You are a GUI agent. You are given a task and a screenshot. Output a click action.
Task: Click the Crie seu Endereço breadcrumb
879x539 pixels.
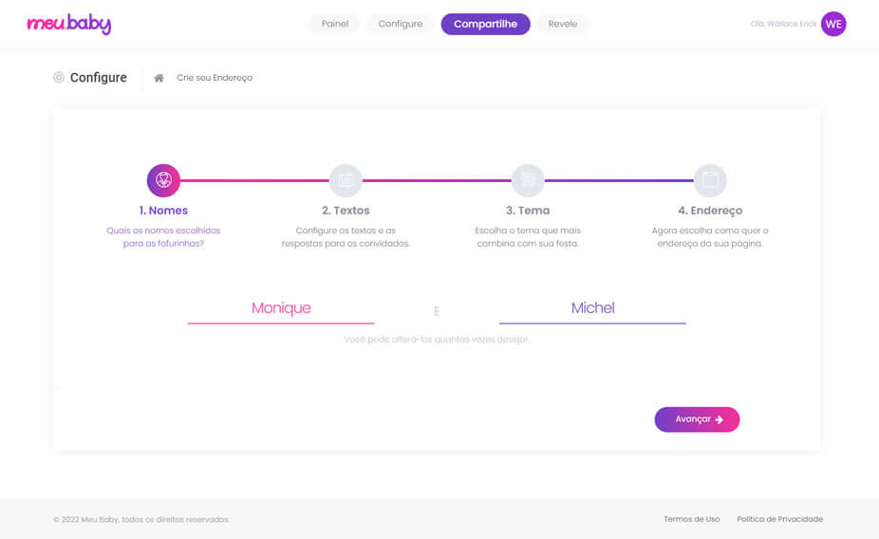pos(215,78)
